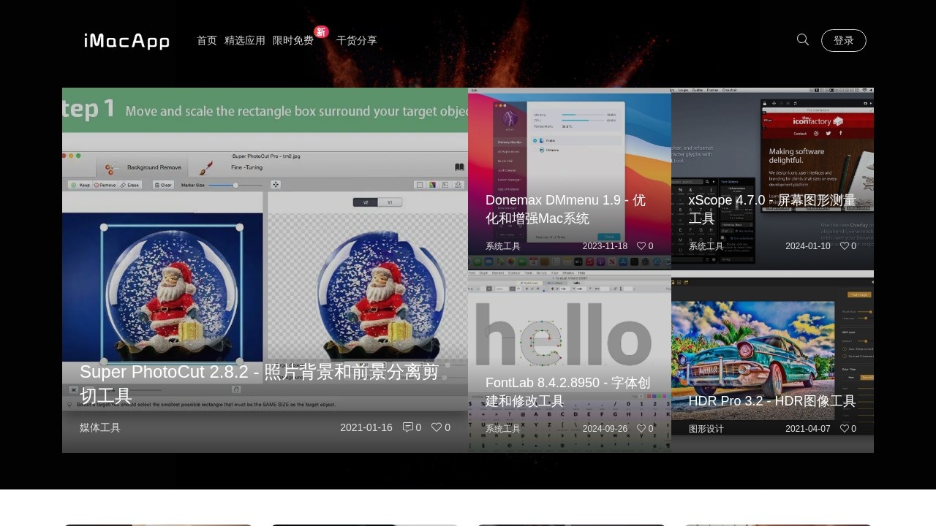Click the search magnifier icon

tap(802, 40)
